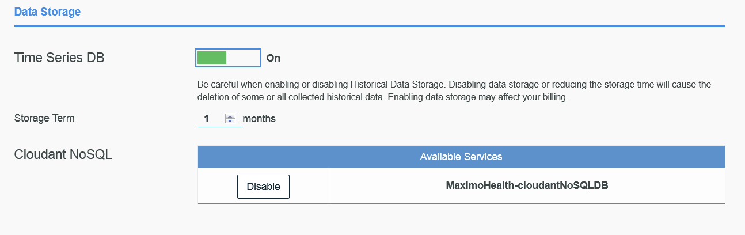Image resolution: width=745 pixels, height=235 pixels.
Task: Click the blue underline of Storage Term field
Action: (x=219, y=126)
